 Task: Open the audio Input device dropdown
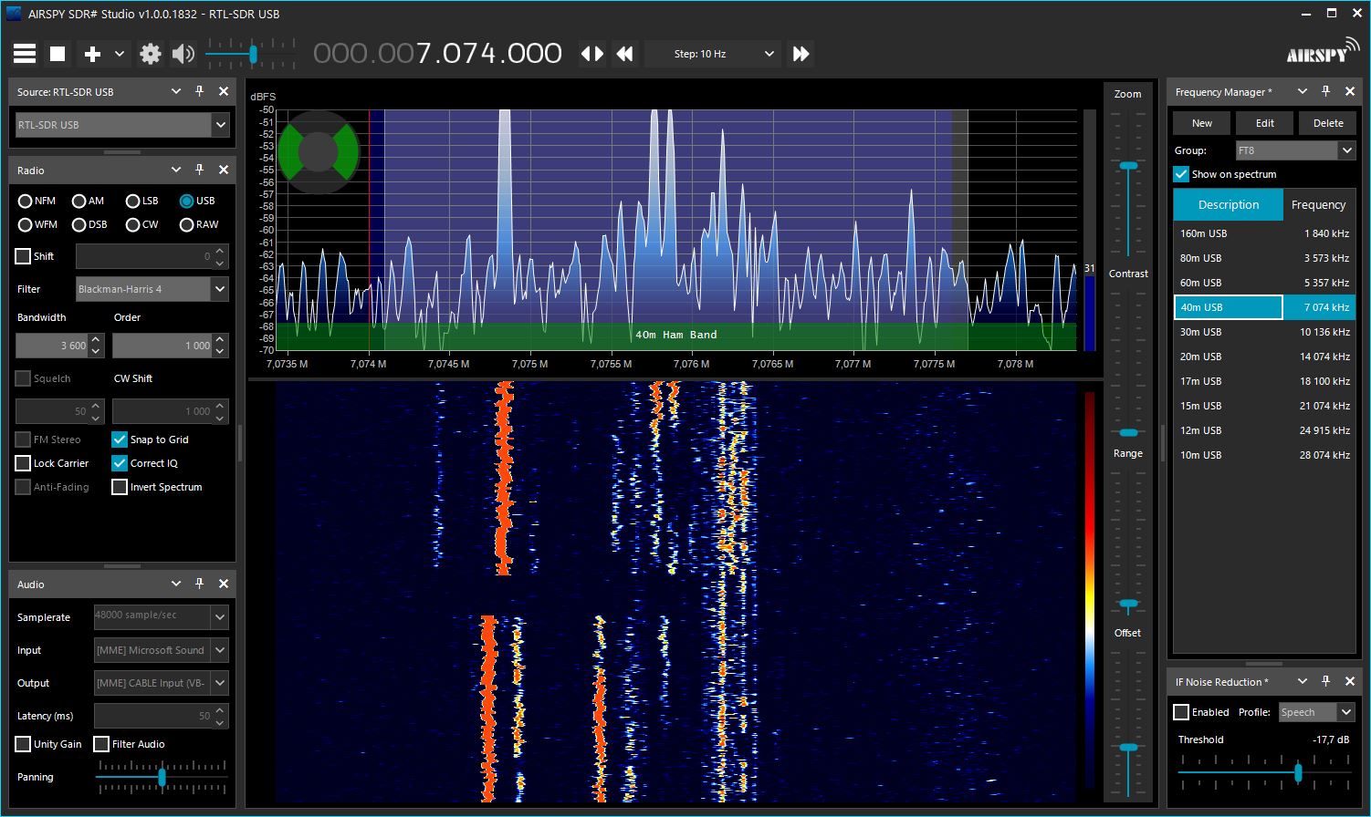162,650
